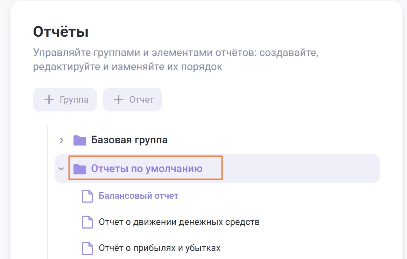Click document icon for Отчет о движении денежных средств
Image resolution: width=407 pixels, height=259 pixels.
[87, 222]
